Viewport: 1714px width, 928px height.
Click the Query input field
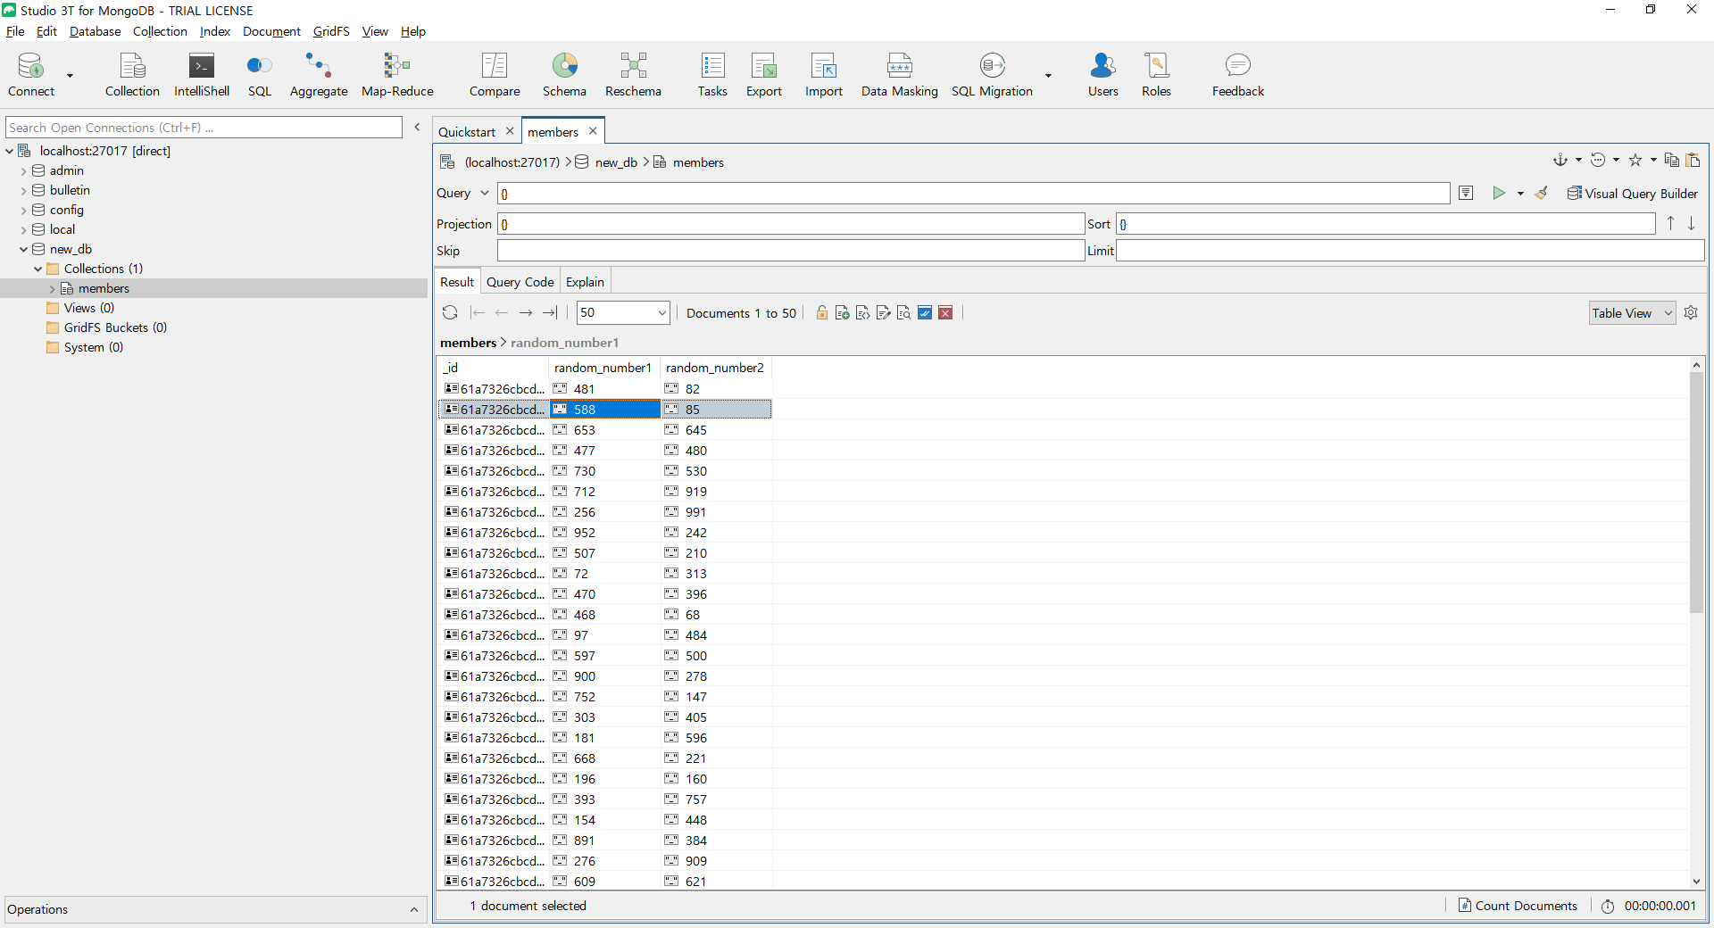click(x=973, y=193)
